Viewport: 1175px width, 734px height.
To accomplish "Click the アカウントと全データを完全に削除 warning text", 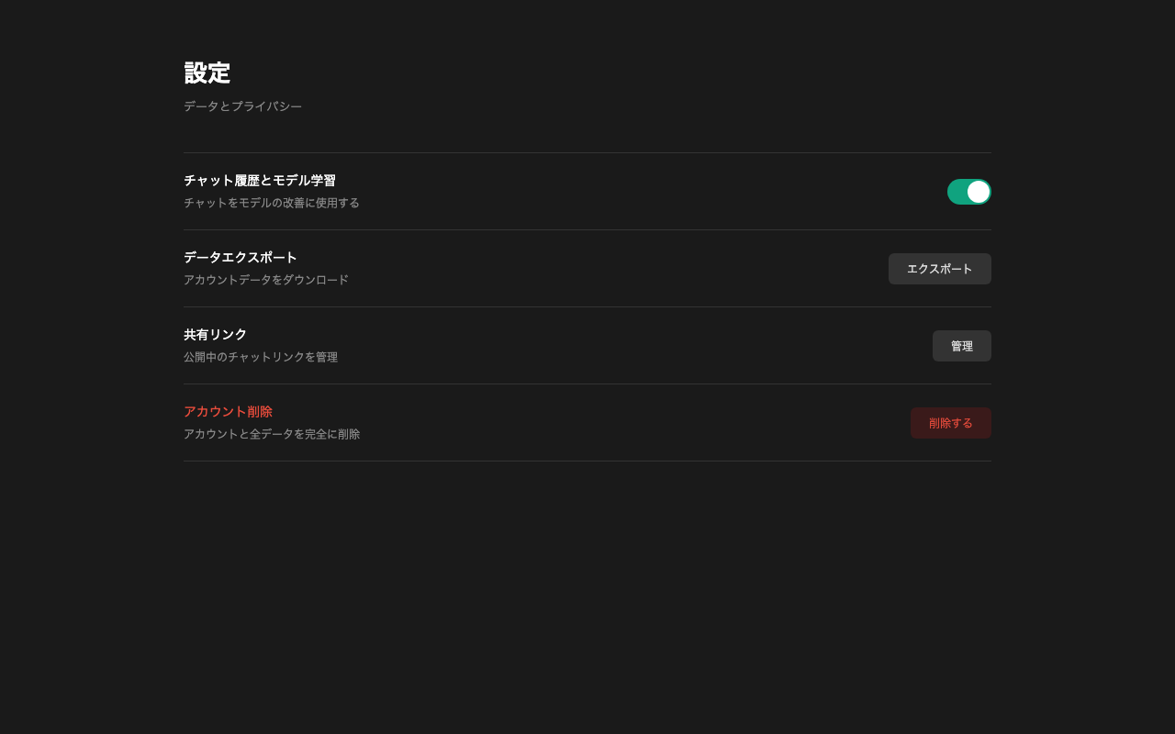I will pyautogui.click(x=272, y=434).
